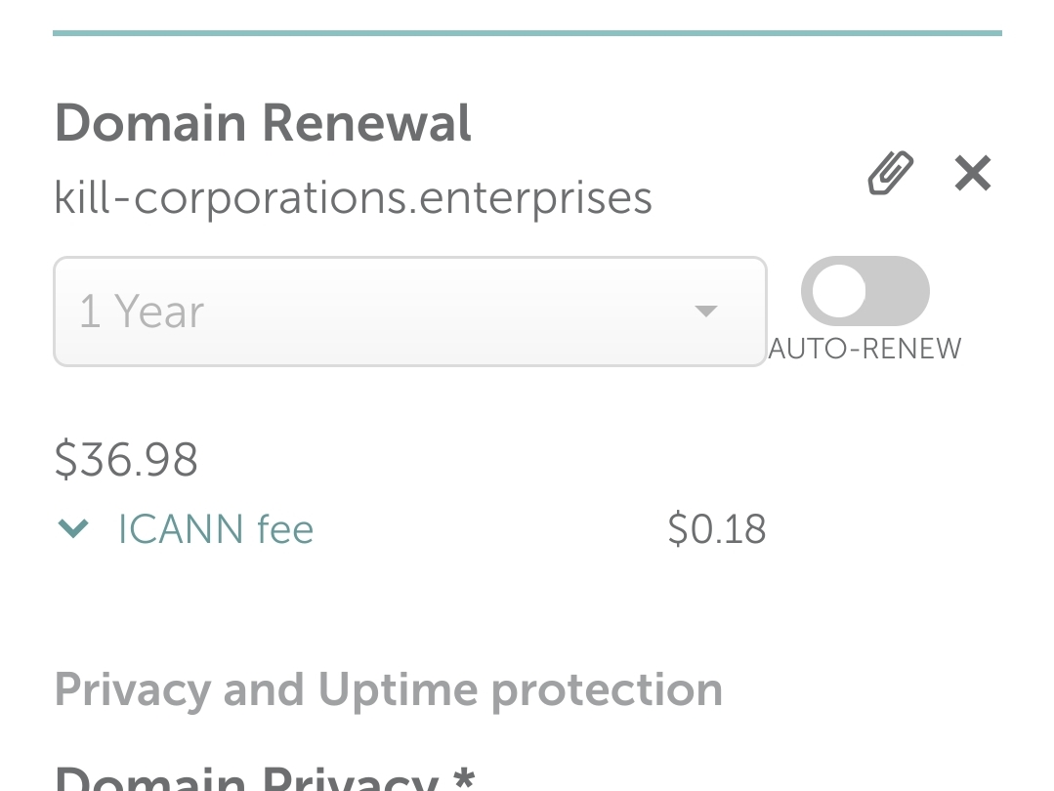The width and height of the screenshot is (1054, 791).
Task: Toggle the Auto-Renew switch
Action: point(864,291)
